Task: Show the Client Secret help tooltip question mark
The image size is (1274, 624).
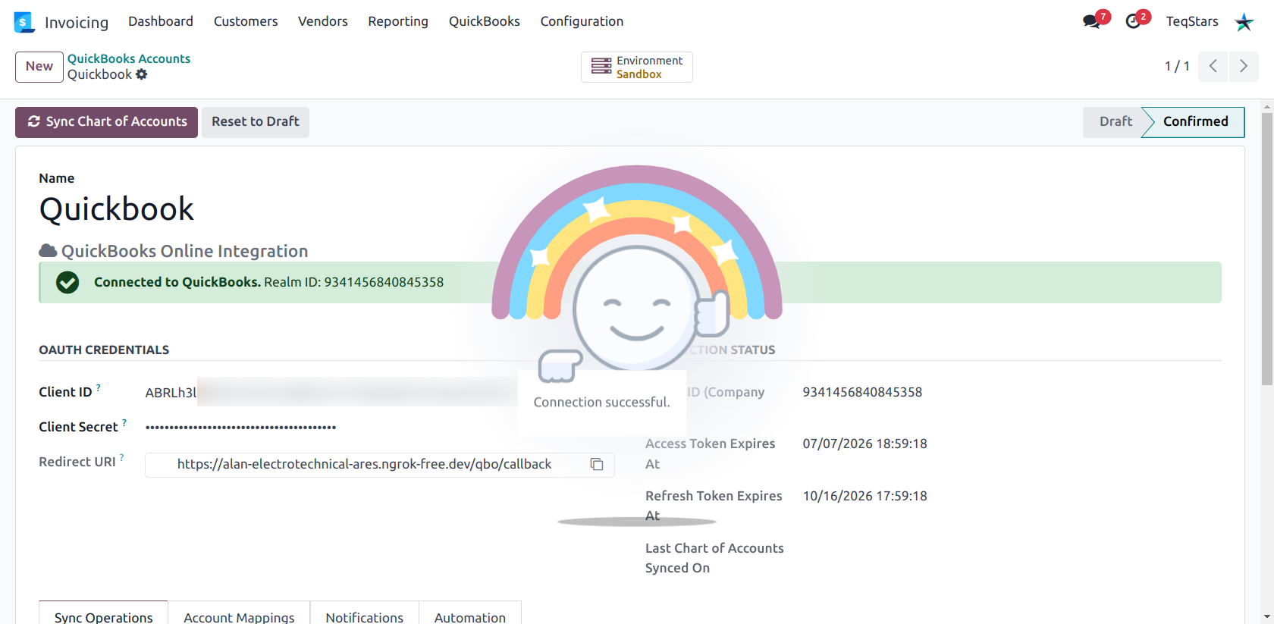Action: tap(124, 422)
